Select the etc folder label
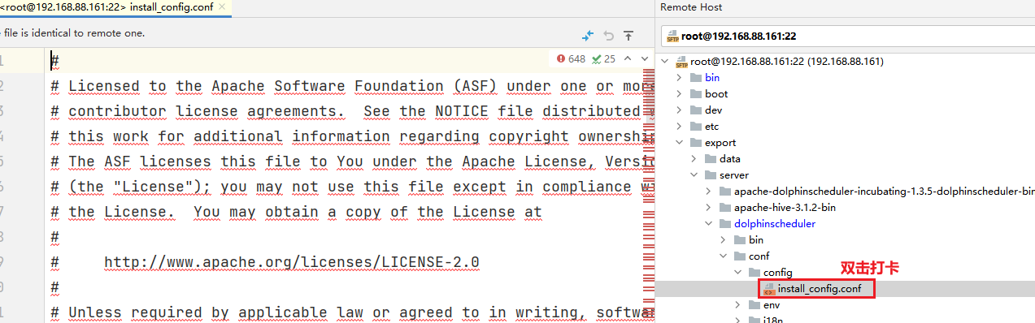Image resolution: width=1035 pixels, height=323 pixels. [712, 127]
